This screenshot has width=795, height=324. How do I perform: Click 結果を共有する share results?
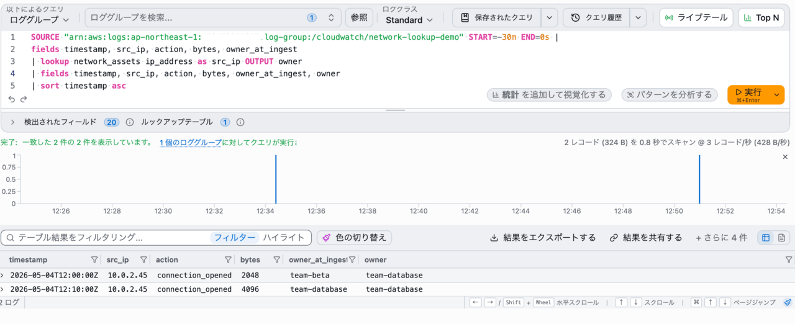click(646, 238)
